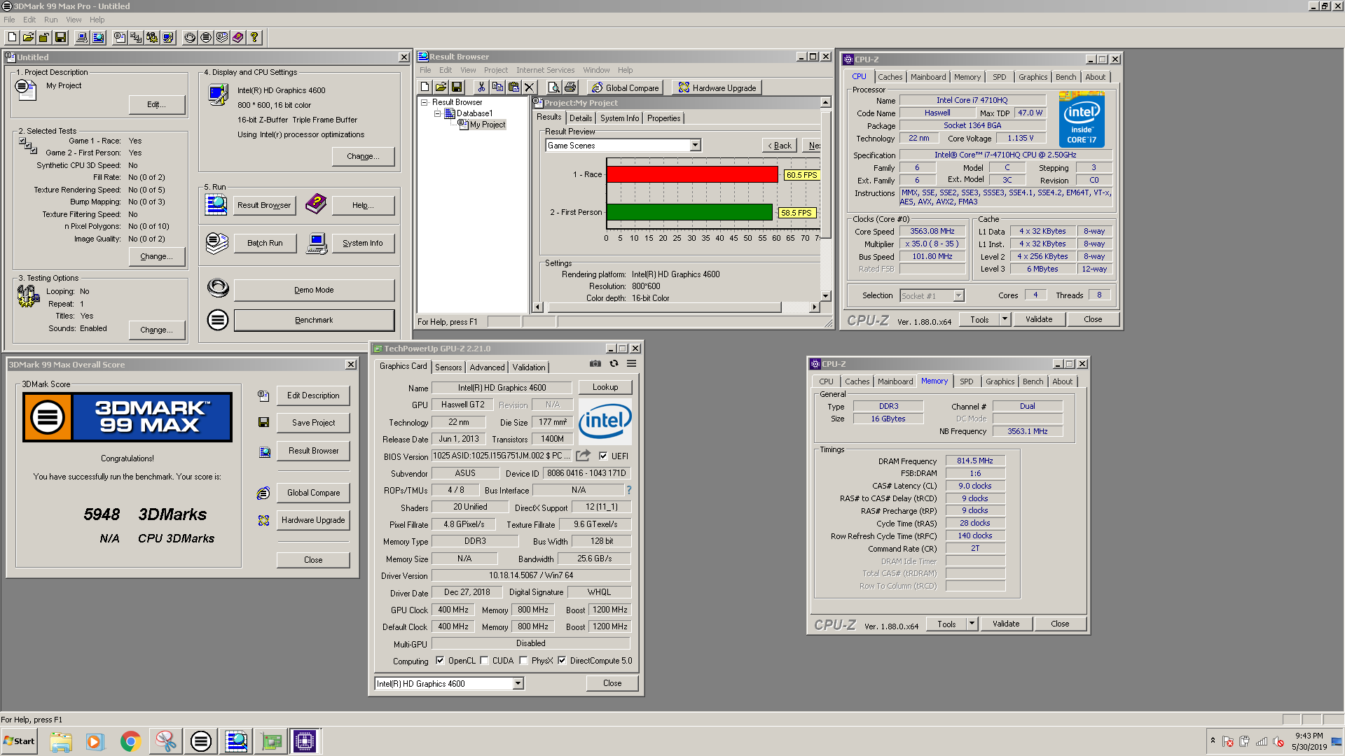The width and height of the screenshot is (1345, 756).
Task: Click Demo Mode button in Run section
Action: coord(314,290)
